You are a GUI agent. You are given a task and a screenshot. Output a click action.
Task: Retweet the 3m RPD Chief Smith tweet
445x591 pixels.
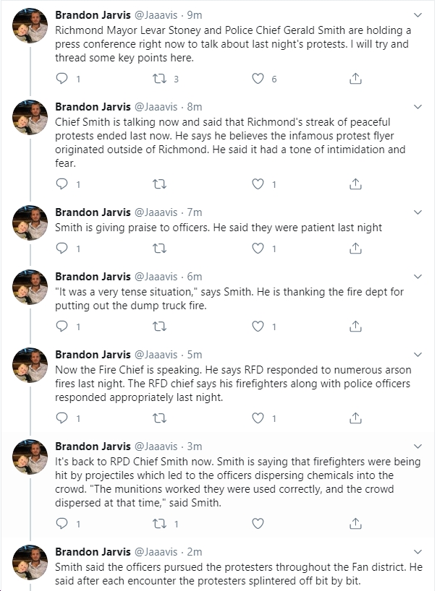[x=159, y=524]
